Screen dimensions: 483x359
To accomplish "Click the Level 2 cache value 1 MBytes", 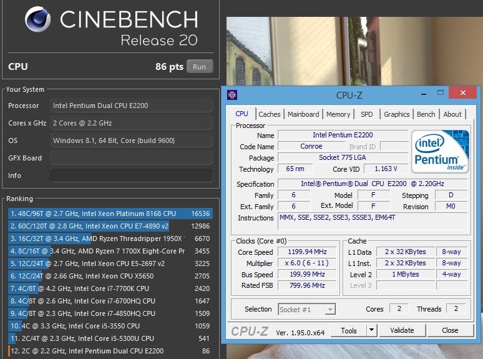I will [x=406, y=274].
